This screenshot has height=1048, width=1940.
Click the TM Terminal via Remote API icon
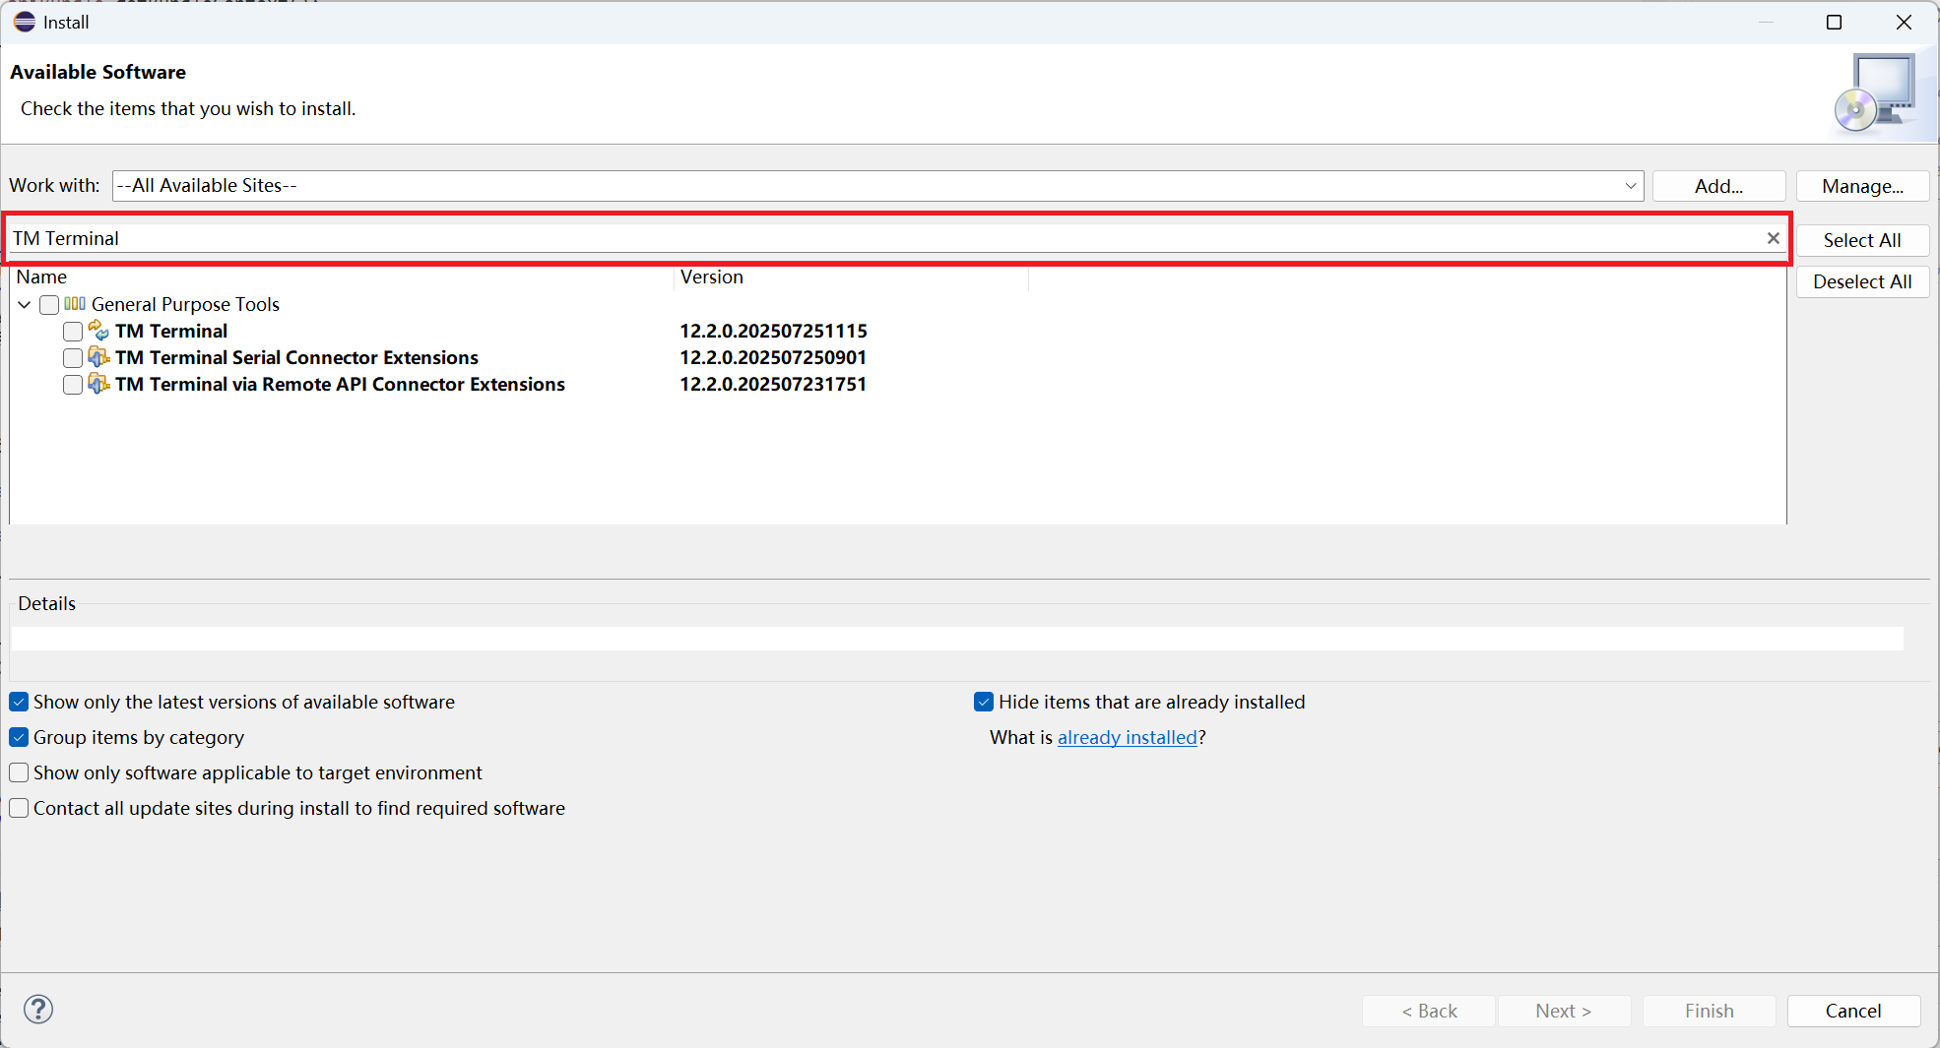click(x=98, y=384)
